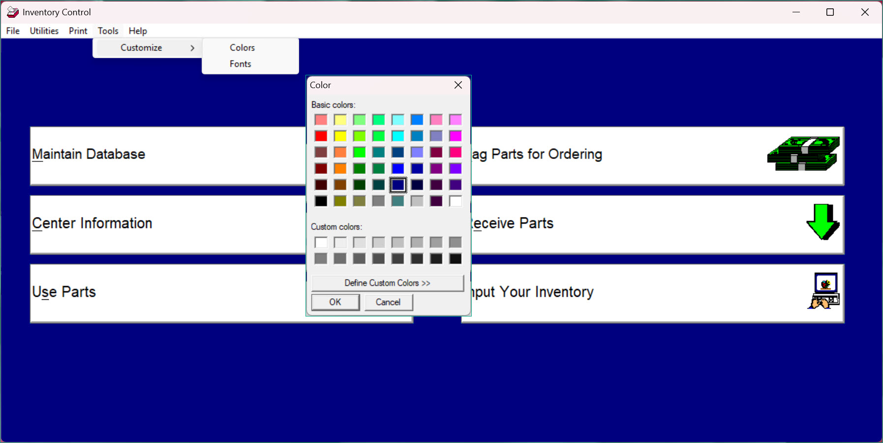The height and width of the screenshot is (443, 883).
Task: Pick the pure red basic color swatch
Action: (x=321, y=136)
